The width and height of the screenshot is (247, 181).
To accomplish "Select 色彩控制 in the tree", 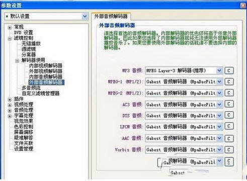I will pyautogui.click(x=24, y=127).
